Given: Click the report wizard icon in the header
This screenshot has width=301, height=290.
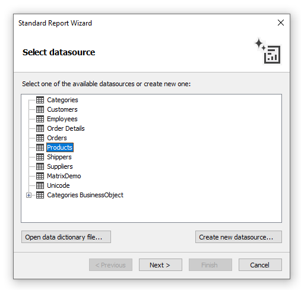Looking at the screenshot, I should click(x=268, y=51).
